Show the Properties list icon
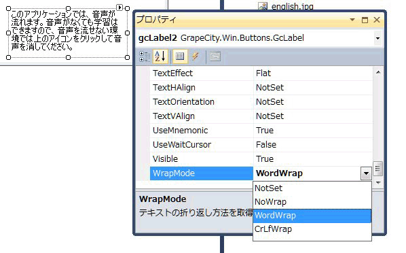The width and height of the screenshot is (406, 253). (x=180, y=56)
